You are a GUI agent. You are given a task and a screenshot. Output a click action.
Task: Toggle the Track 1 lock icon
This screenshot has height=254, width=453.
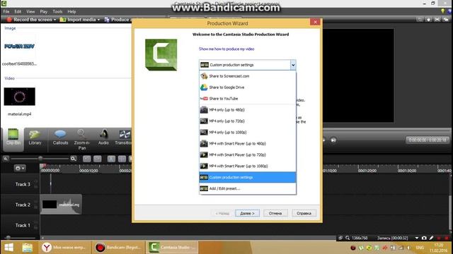[36, 227]
